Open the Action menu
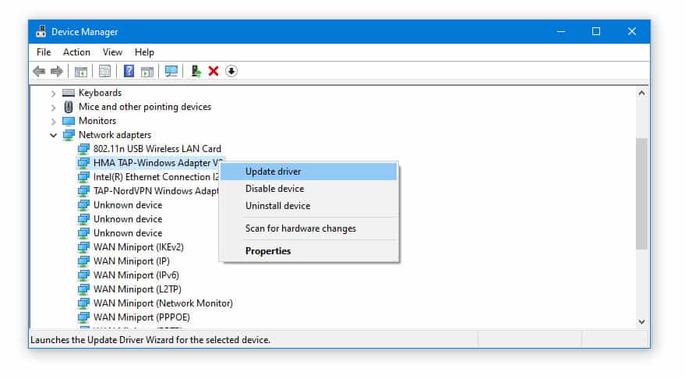 tap(76, 52)
